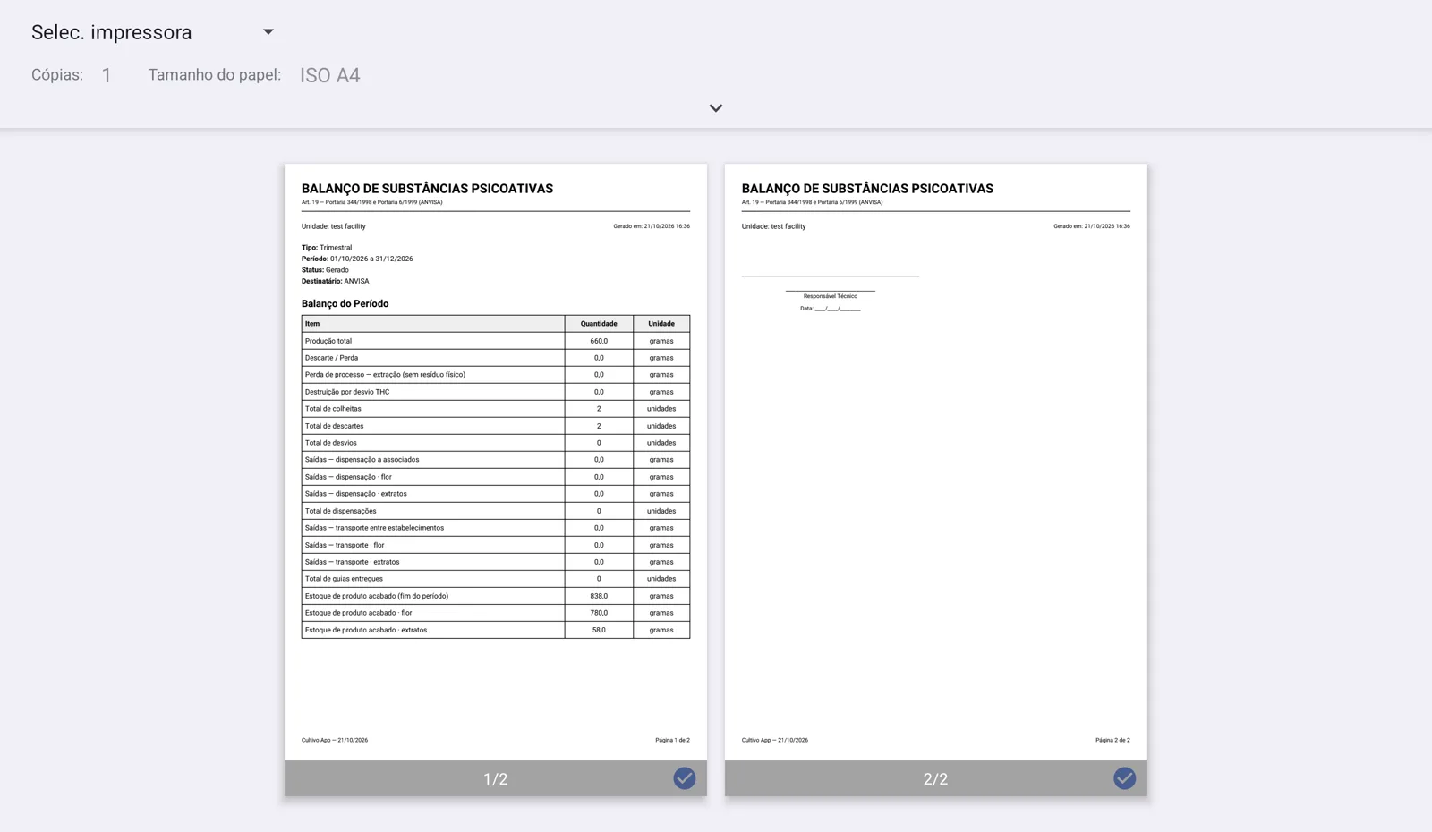Click the 'Tamanho do papel:' label
1432x832 pixels.
tap(215, 75)
